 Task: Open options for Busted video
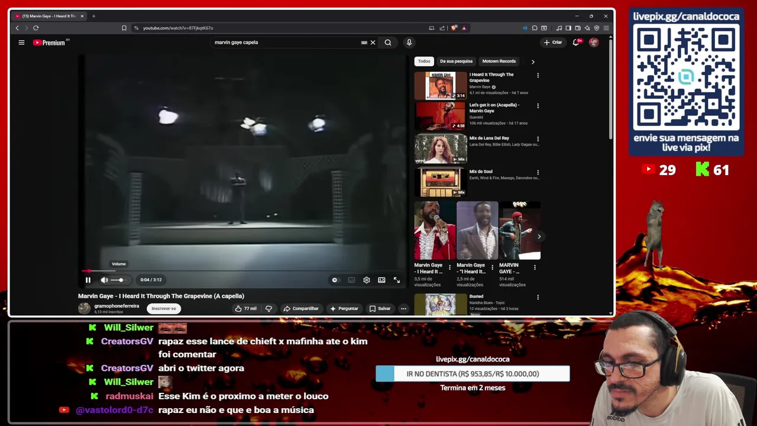[x=538, y=297]
